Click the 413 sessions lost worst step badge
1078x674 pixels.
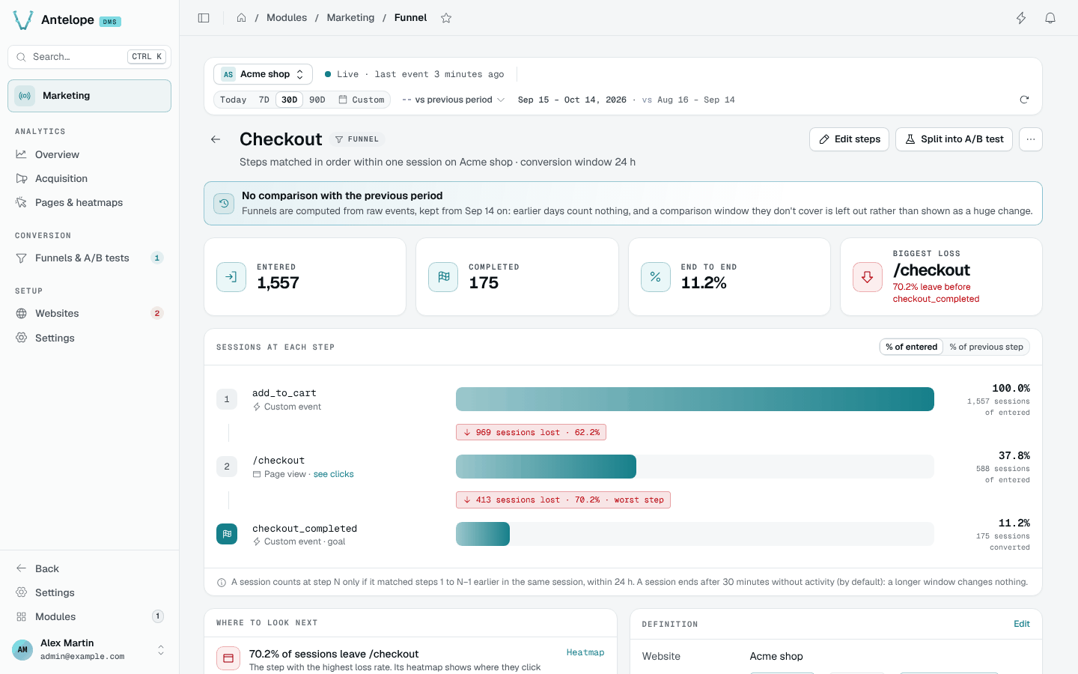tap(563, 500)
